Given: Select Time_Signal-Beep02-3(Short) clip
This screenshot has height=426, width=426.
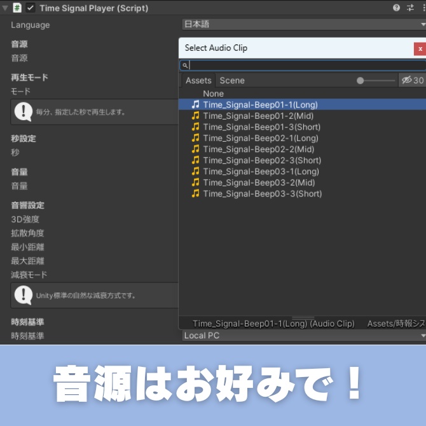Looking at the screenshot, I should [x=302, y=160].
